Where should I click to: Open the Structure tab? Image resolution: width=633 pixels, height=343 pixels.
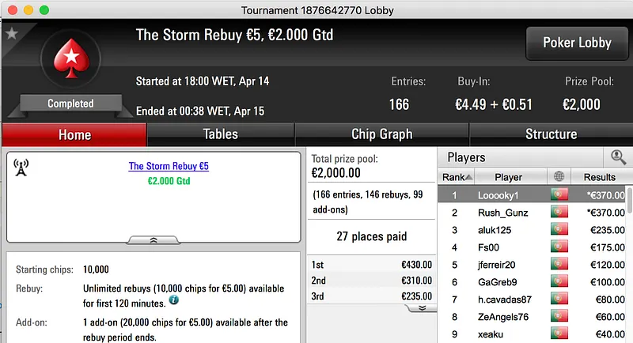(x=551, y=134)
